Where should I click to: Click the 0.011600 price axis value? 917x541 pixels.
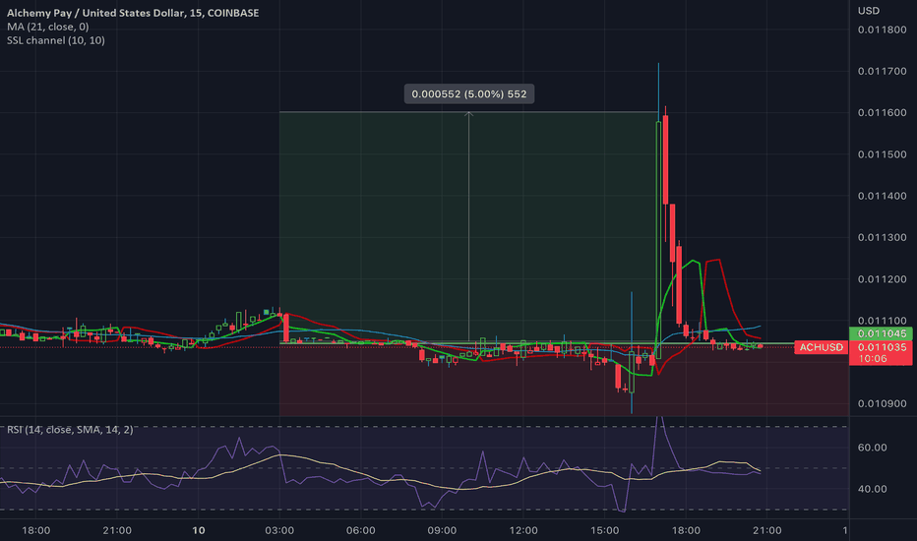882,113
